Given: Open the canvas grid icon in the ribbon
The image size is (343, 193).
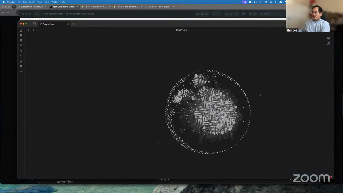Looking at the screenshot, I should [21, 40].
